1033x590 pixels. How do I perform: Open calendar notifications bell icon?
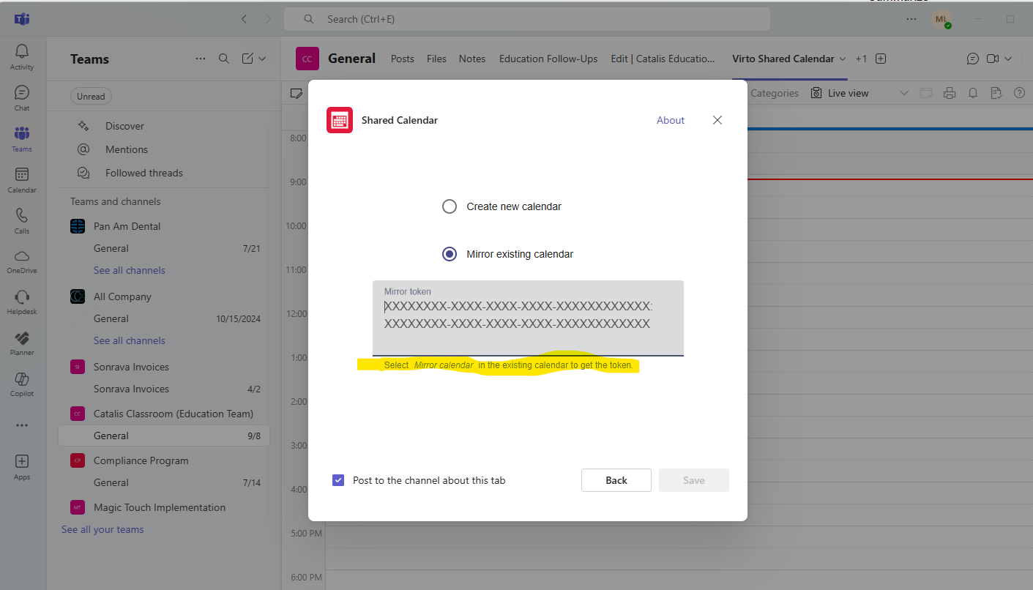click(973, 93)
